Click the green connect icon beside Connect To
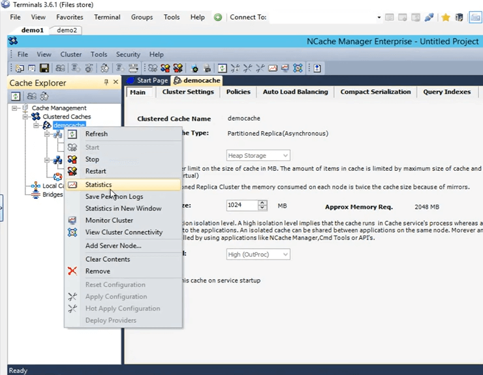This screenshot has height=375, width=483. tap(218, 17)
